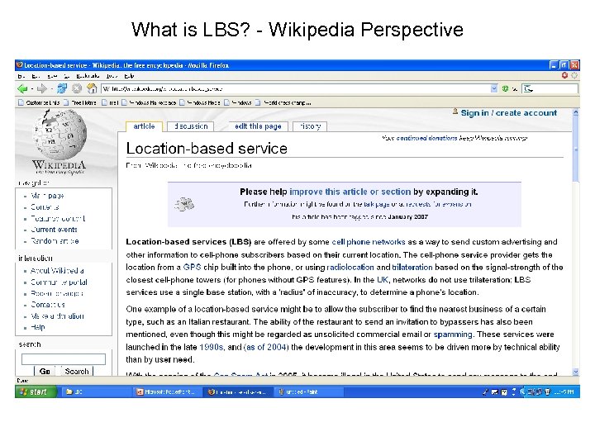595x446 pixels.
Task: Open the Windows Marketplace bookmark
Action: 149,102
